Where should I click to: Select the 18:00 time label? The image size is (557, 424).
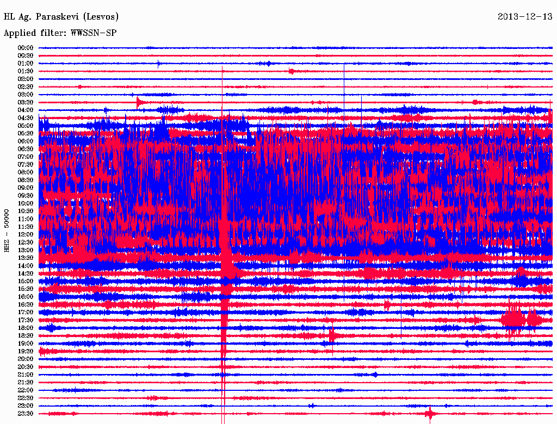[26, 328]
